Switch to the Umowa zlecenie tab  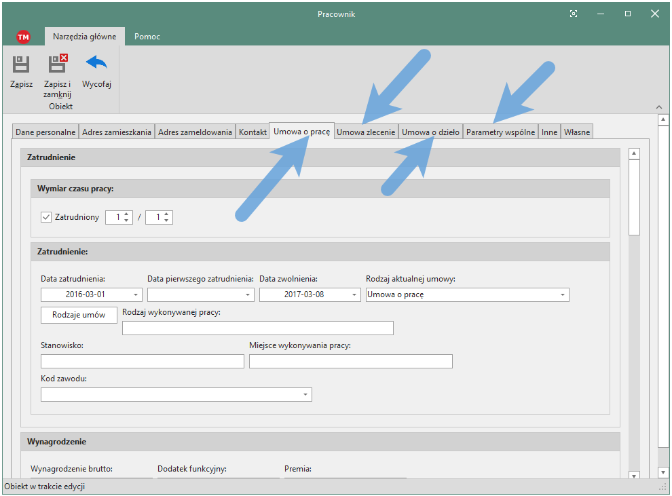click(366, 132)
